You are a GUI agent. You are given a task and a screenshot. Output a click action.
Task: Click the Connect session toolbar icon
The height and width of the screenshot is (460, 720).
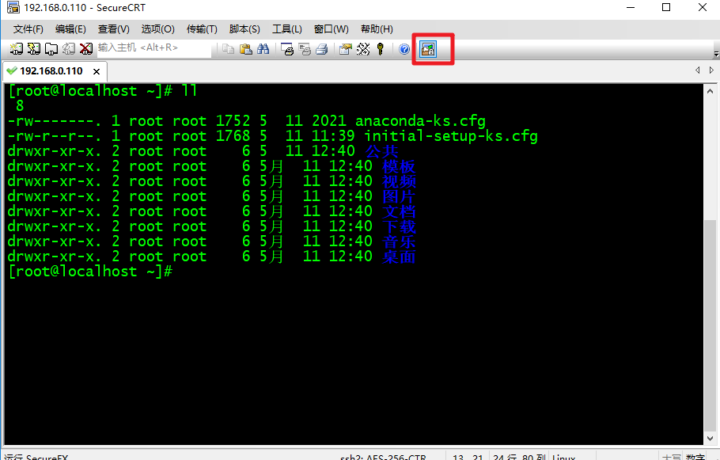click(17, 49)
